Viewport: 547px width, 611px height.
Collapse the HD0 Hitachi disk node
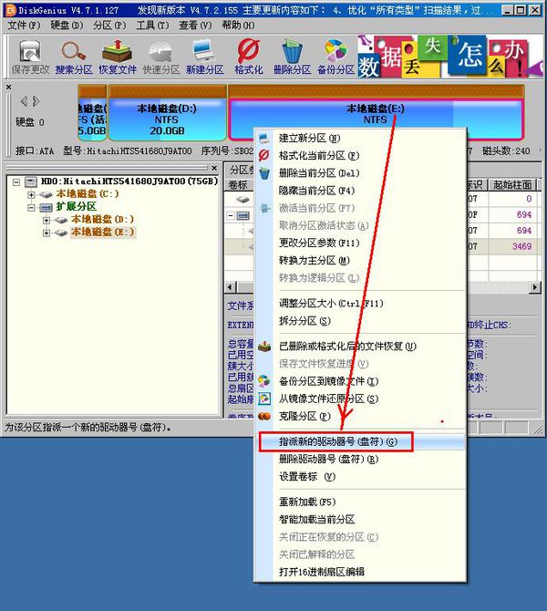tap(16, 181)
